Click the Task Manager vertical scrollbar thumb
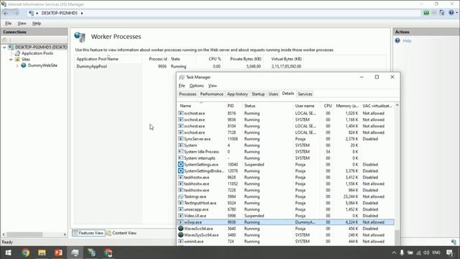Image resolution: width=460 pixels, height=259 pixels. click(397, 237)
